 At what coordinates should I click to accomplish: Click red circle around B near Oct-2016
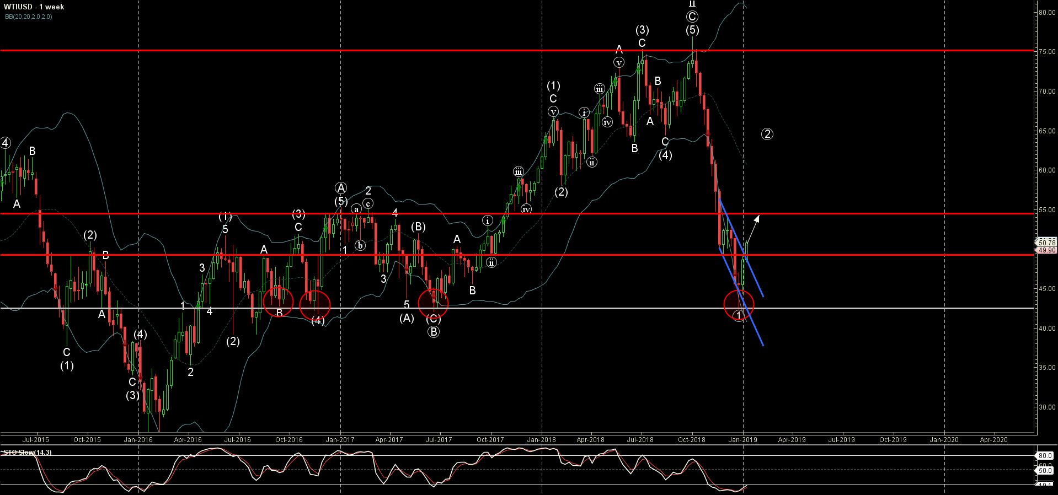[279, 301]
